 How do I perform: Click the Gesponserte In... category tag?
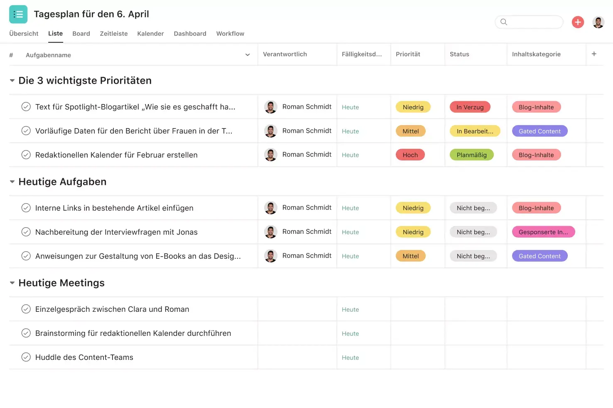pos(543,232)
